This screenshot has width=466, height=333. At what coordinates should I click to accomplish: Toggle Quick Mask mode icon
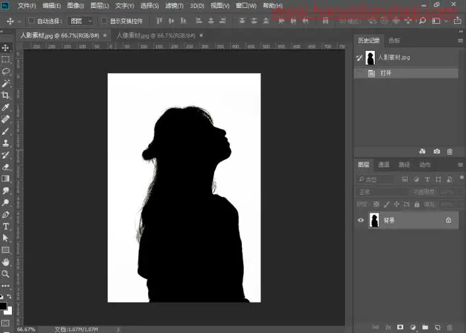5,323
